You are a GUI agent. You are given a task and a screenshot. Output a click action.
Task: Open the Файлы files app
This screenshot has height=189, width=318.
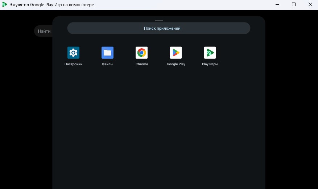click(x=107, y=53)
